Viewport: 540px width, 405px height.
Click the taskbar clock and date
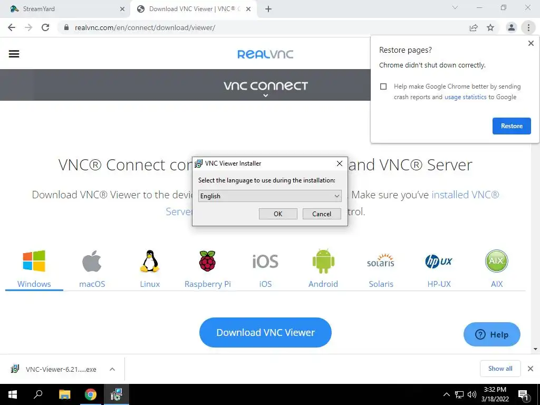495,394
